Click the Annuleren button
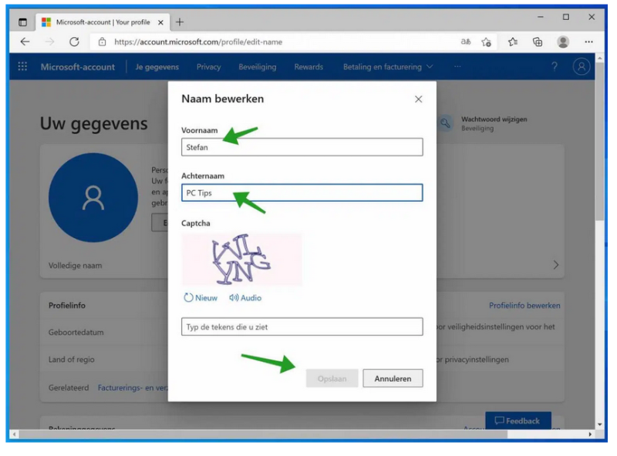617x456 pixels. pos(393,378)
